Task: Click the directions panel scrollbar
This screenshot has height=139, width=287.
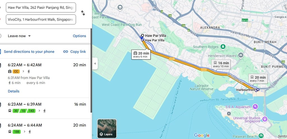Action: tap(91, 70)
